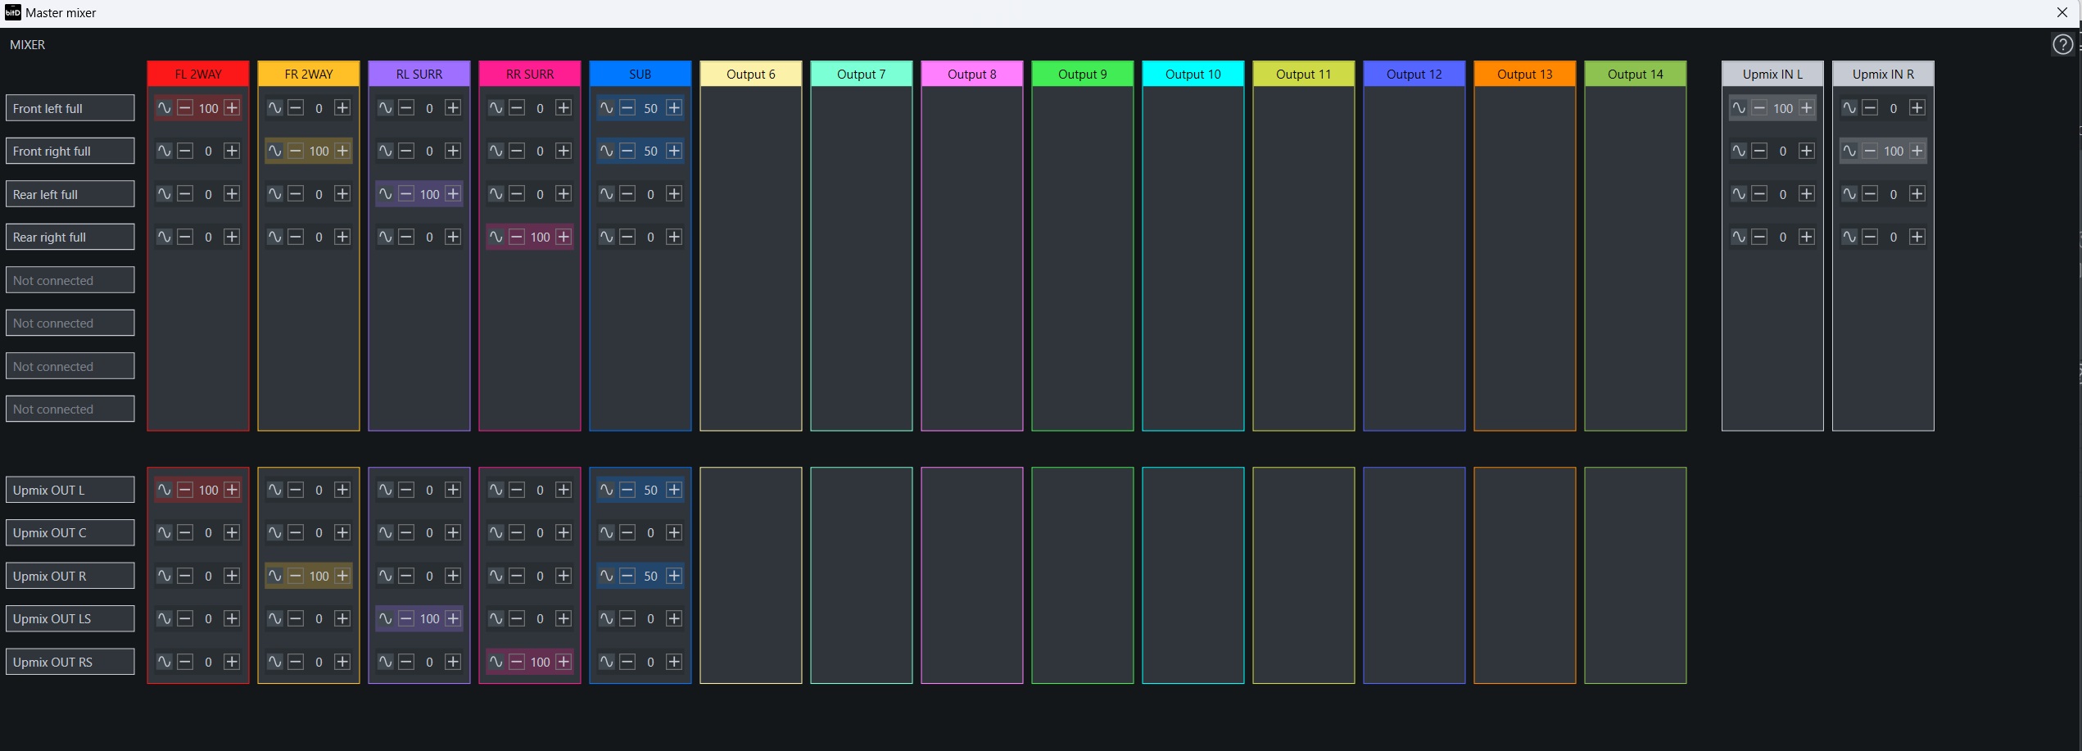Invert phase for Upmix OUT RS in RR SURR
This screenshot has height=751, width=2082.
[496, 662]
